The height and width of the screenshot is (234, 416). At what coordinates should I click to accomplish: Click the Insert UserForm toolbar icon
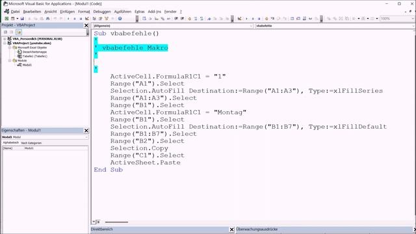(12, 19)
